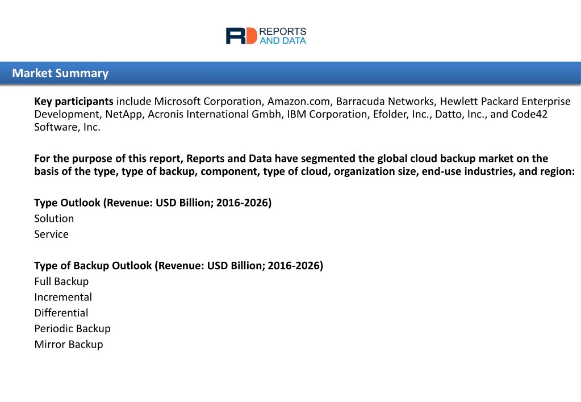Click the 'Type Outlook (Revenue: USD Billion; 2016-2026)' heading

coord(153,203)
